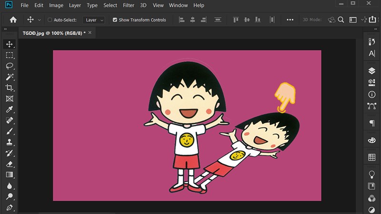381x214 pixels.
Task: Open the Image menu
Action: (56, 5)
